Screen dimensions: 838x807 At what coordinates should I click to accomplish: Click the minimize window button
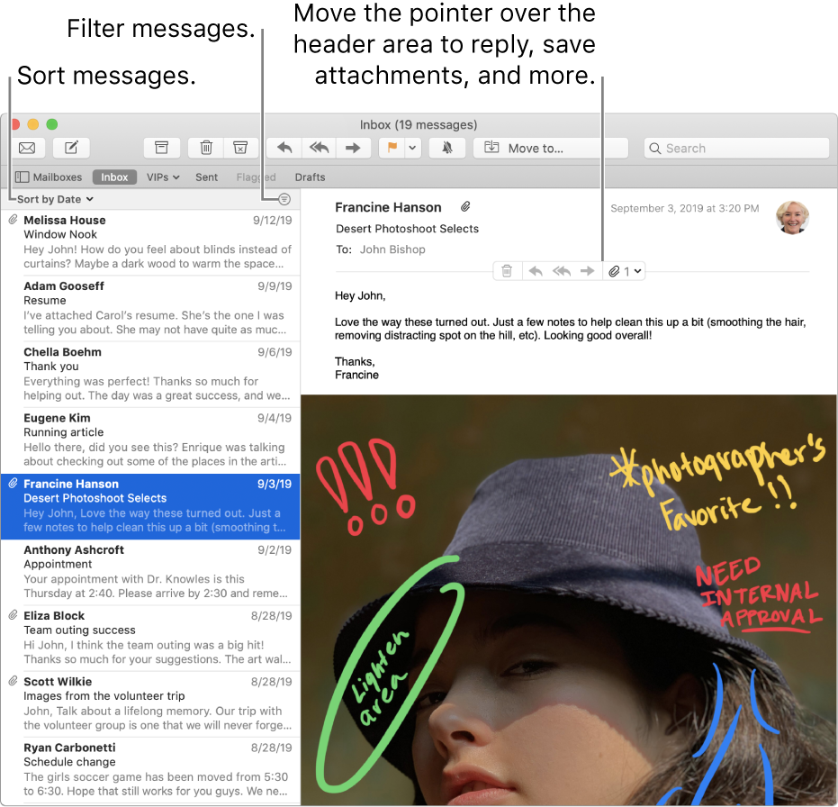click(33, 124)
